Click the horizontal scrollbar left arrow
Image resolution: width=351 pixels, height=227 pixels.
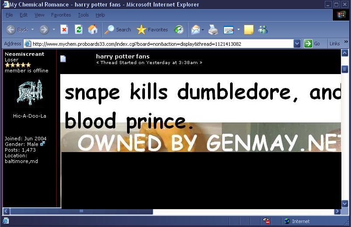point(7,211)
